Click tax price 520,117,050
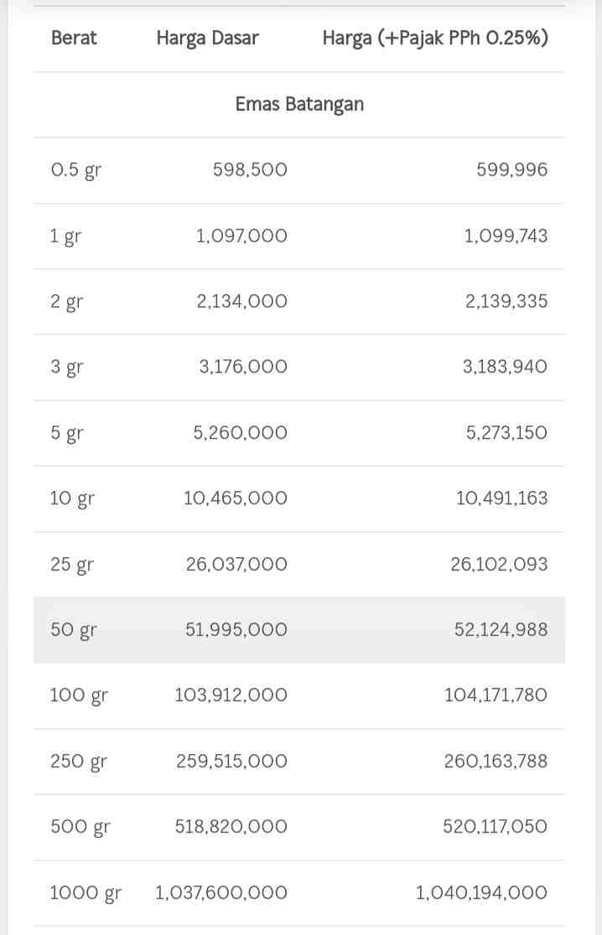This screenshot has height=935, width=602. click(495, 826)
